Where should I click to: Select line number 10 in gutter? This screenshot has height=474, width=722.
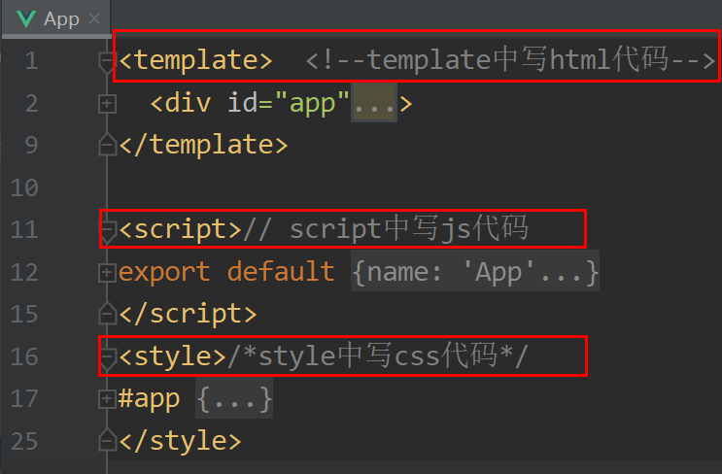click(x=24, y=187)
